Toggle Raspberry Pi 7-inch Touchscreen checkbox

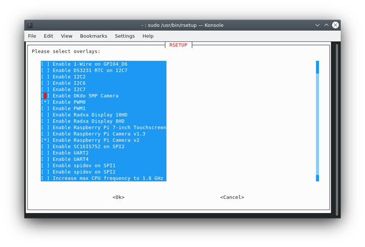pos(45,127)
